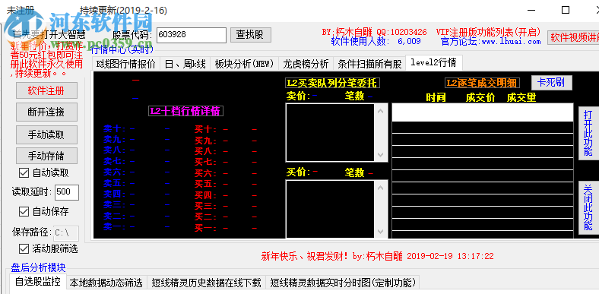The width and height of the screenshot is (599, 294).
Task: Click the L2买卖队列分笔委托 heading
Action: click(333, 83)
